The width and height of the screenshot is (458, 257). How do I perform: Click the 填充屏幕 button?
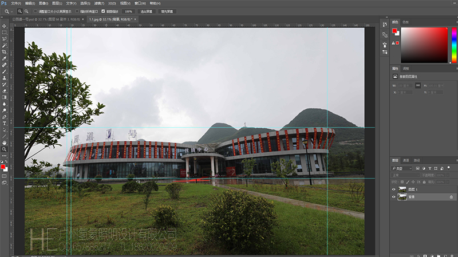(167, 11)
